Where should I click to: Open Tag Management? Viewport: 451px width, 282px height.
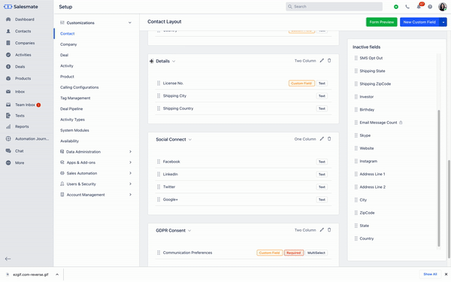tap(75, 98)
